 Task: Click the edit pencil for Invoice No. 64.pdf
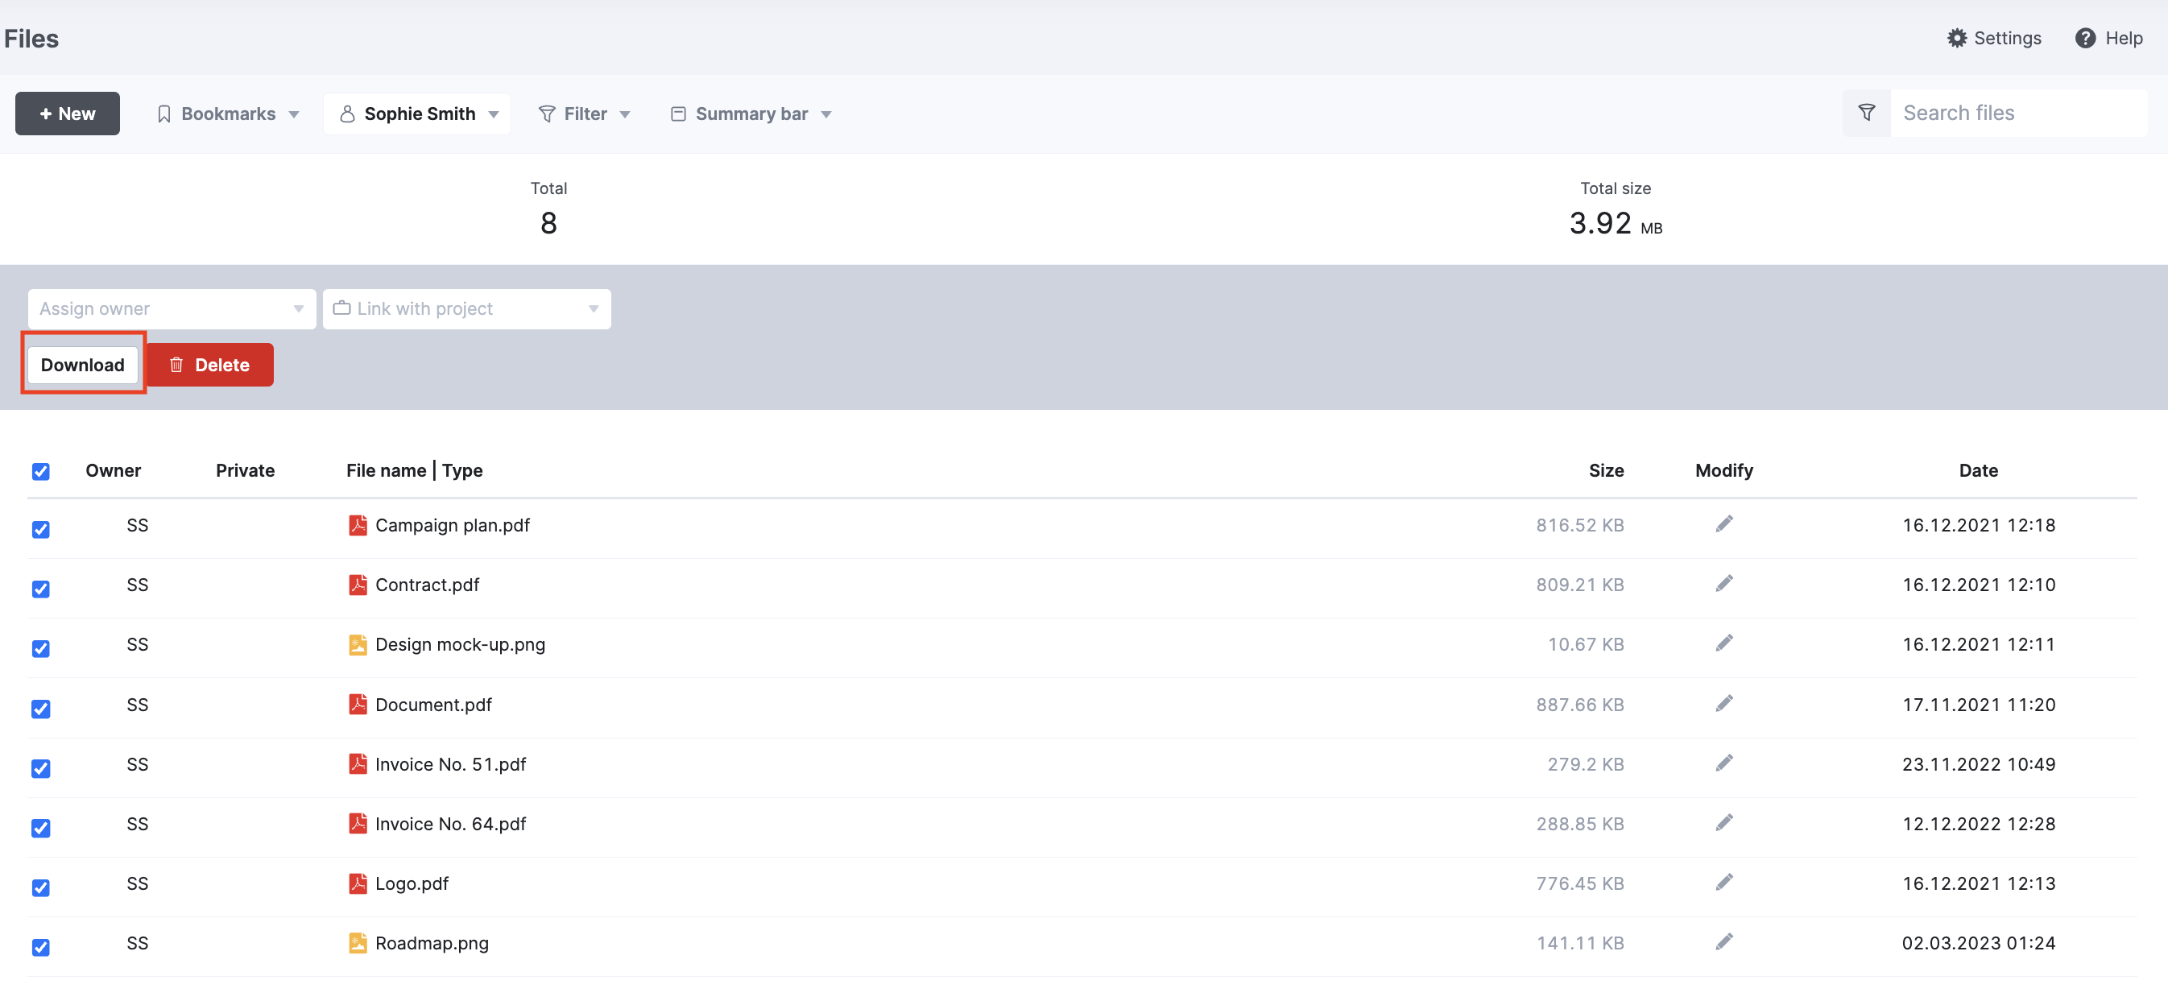1723,822
